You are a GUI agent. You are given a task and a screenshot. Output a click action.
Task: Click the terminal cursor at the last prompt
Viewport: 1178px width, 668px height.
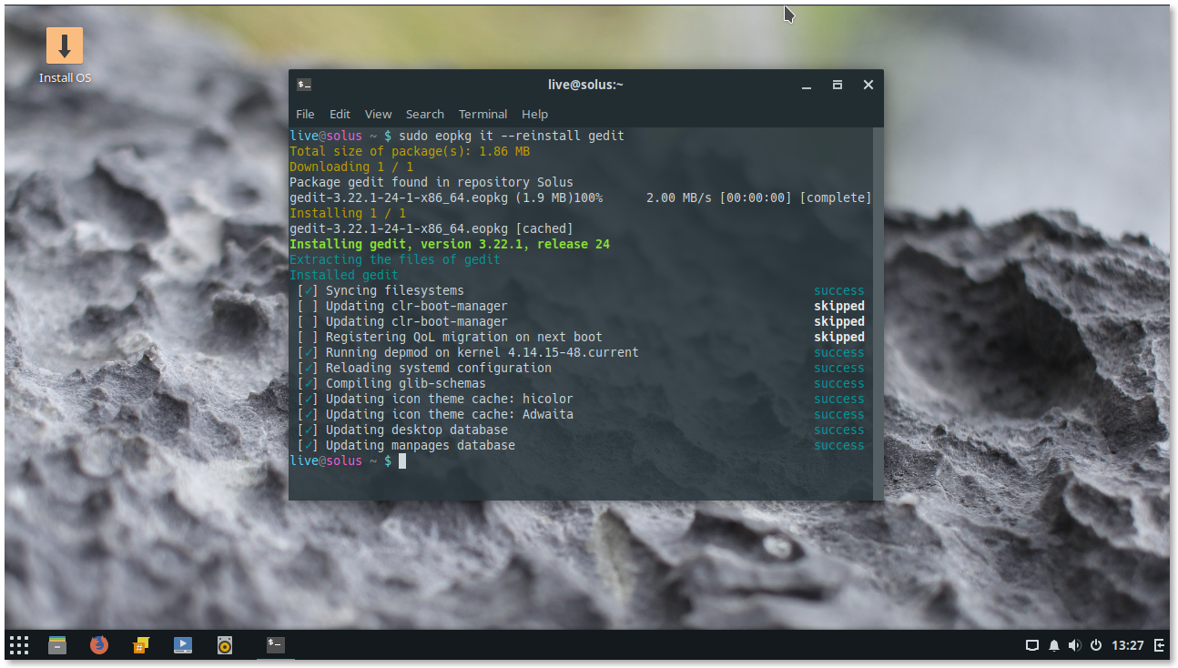(402, 461)
